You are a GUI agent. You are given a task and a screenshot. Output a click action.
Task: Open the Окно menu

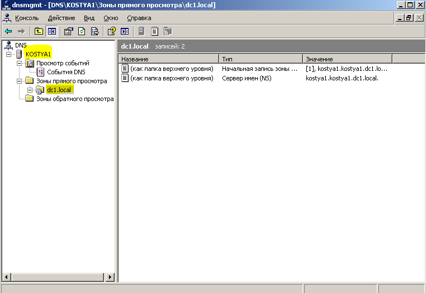coord(111,18)
